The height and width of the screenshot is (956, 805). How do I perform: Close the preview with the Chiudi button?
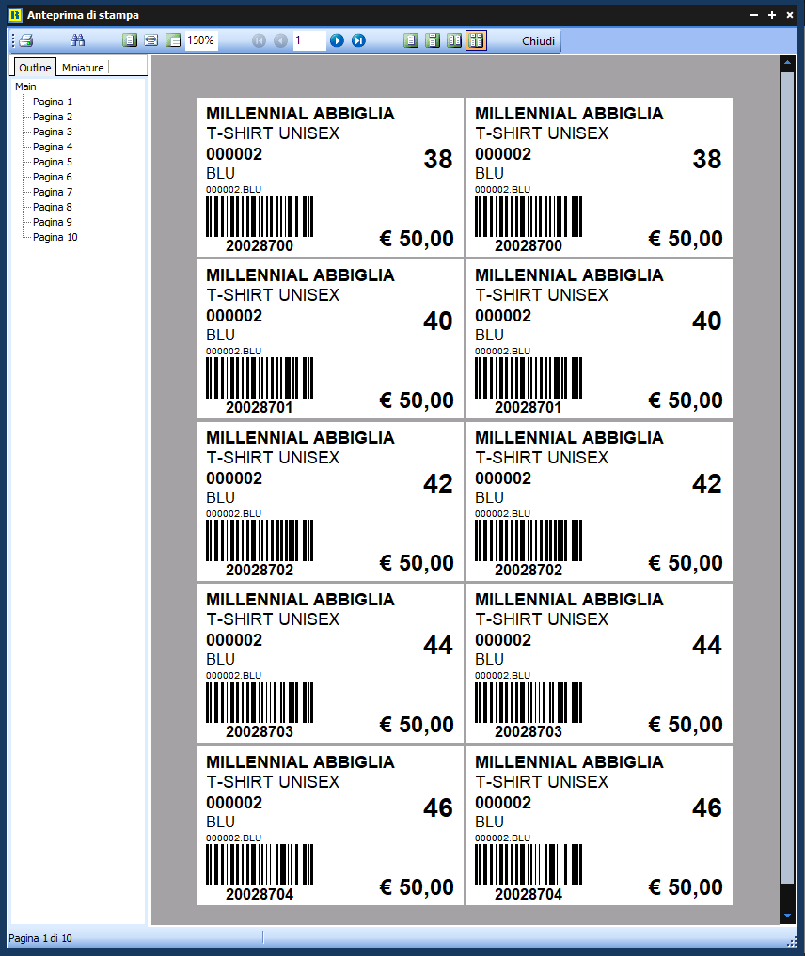(x=538, y=40)
